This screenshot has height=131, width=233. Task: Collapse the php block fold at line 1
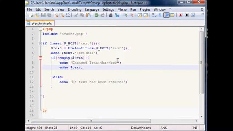40,29
